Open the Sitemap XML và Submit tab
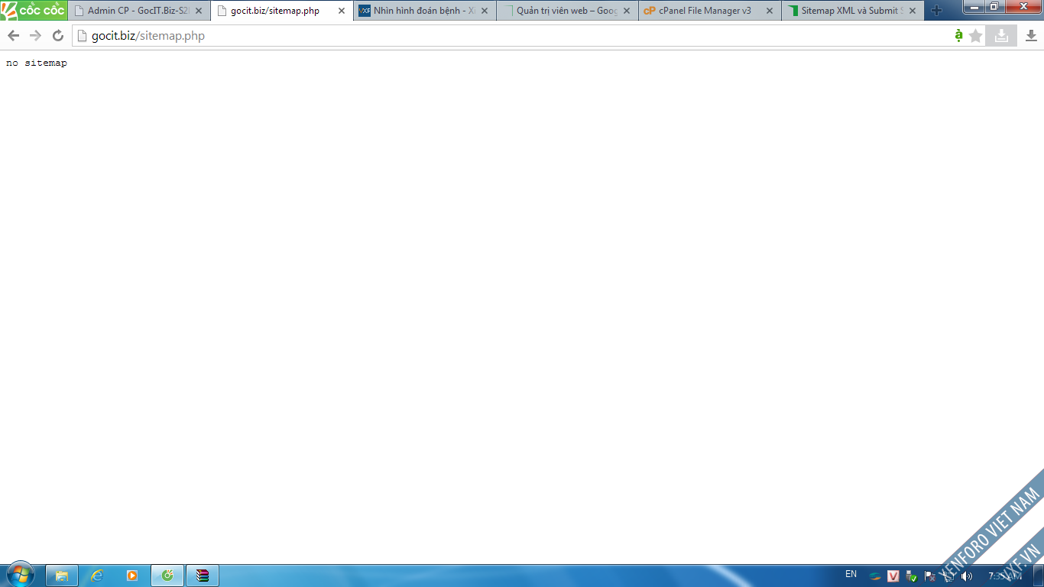 point(848,11)
